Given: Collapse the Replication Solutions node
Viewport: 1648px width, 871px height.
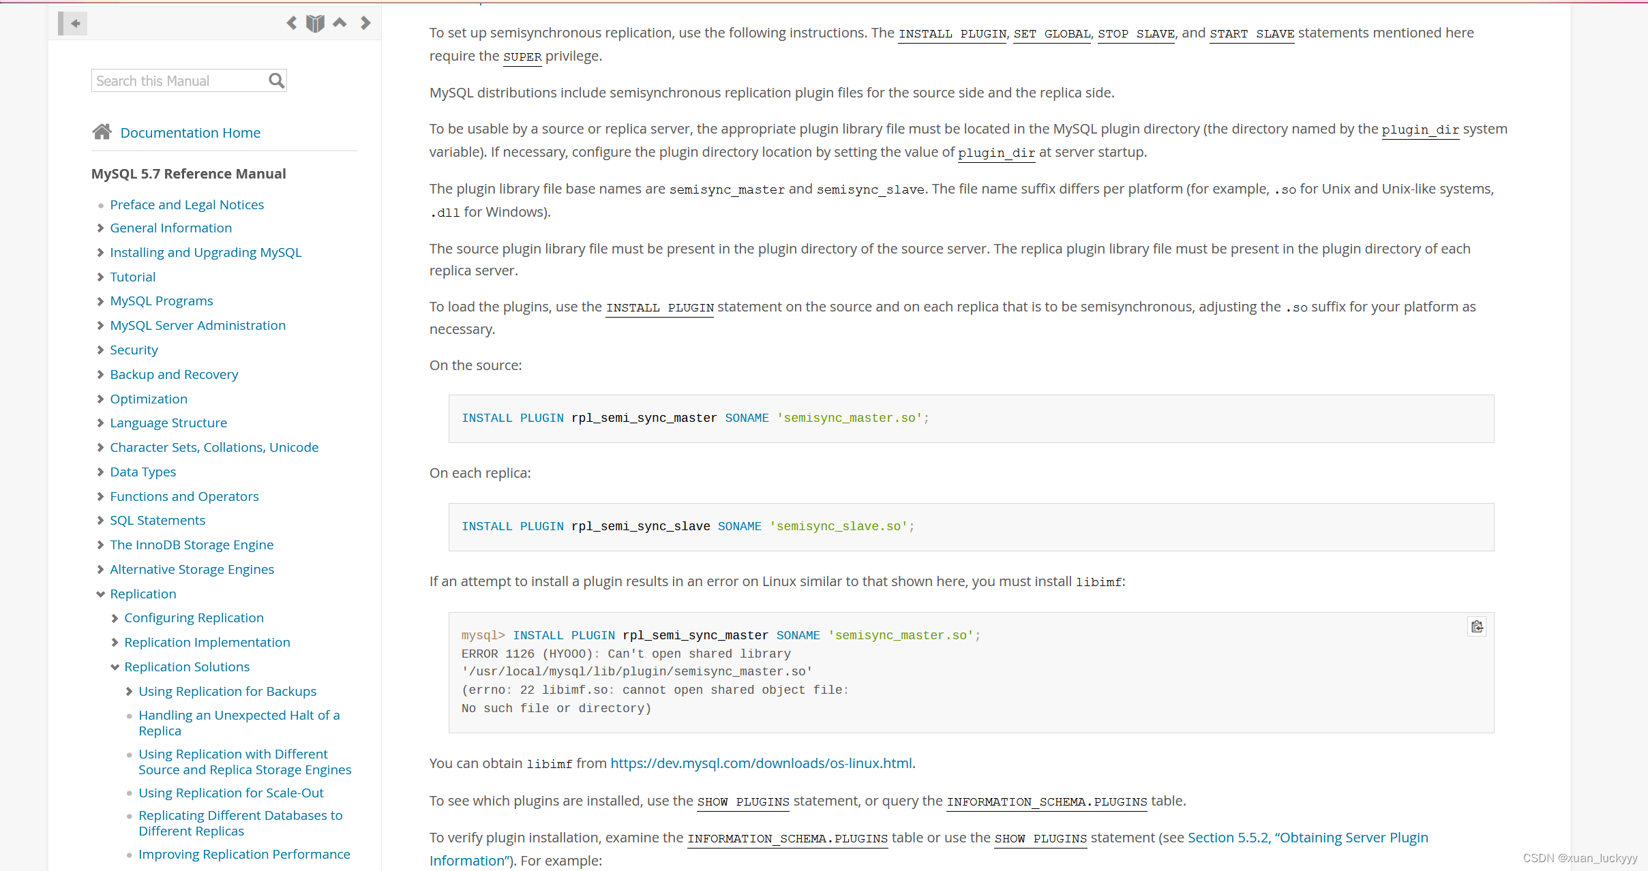Looking at the screenshot, I should click(115, 667).
